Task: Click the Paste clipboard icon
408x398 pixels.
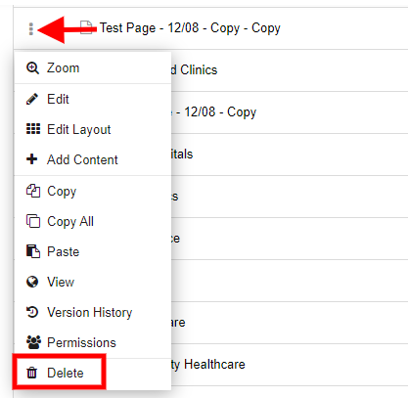Action: 33,251
